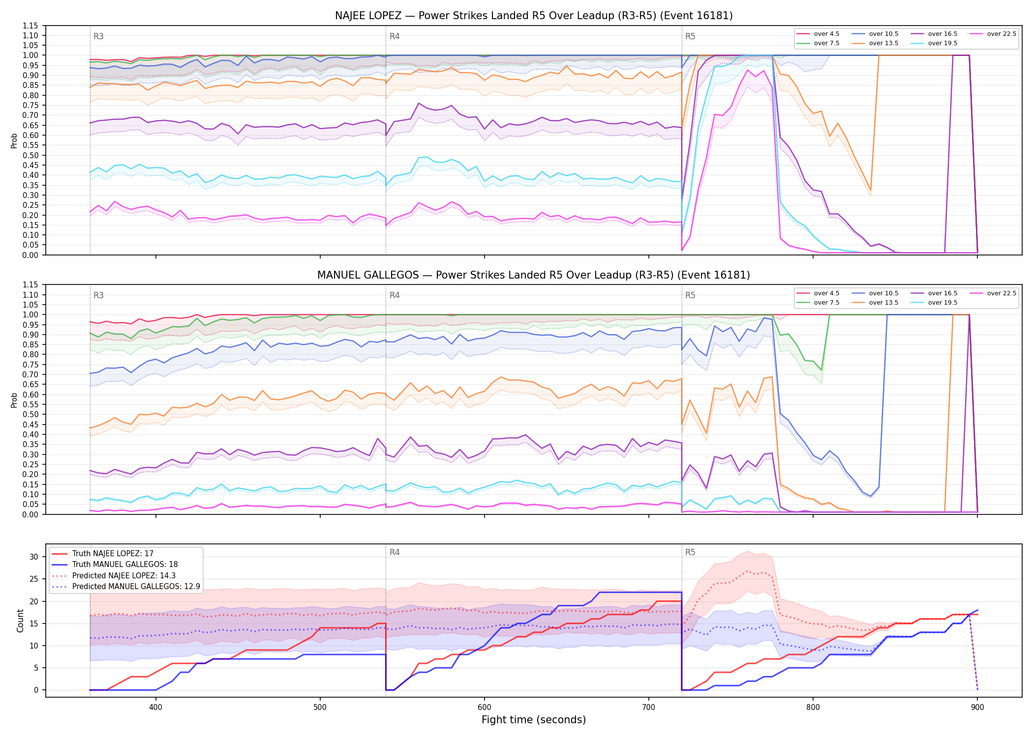
Task: Click the R4 round label in the NAJEE LOPEZ chart
Action: 395,36
